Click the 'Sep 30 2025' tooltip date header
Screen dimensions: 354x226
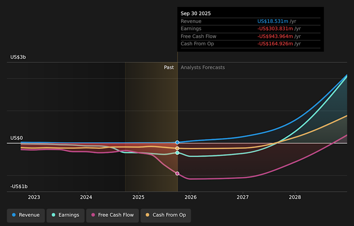196,13
